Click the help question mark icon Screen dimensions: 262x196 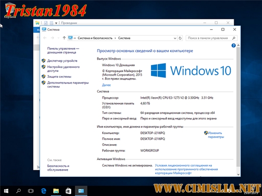(234, 45)
